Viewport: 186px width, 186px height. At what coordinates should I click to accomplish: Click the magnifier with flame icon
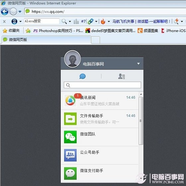(x=176, y=21)
